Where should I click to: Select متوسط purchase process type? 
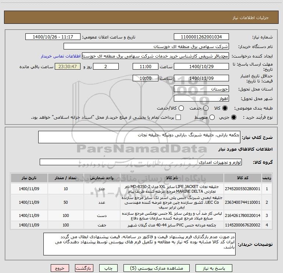point(206,117)
